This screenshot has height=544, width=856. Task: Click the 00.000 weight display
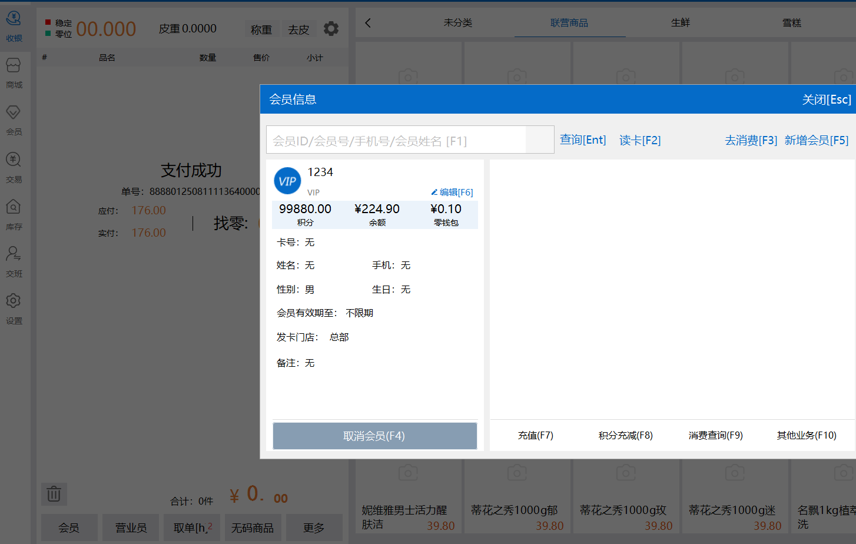tap(106, 29)
